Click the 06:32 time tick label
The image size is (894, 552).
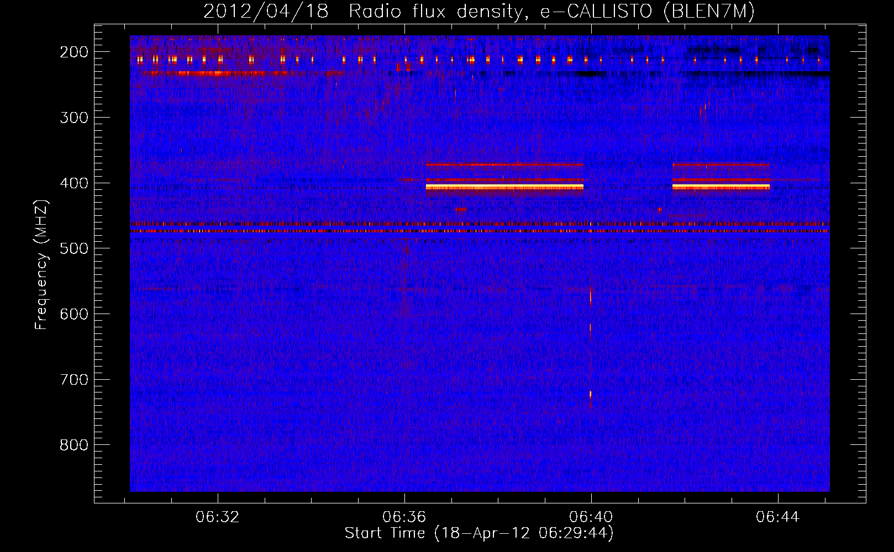tap(218, 517)
